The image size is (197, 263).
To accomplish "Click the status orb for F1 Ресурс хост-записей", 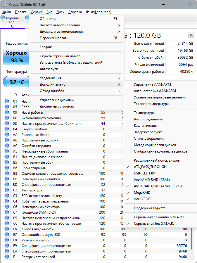I will coord(7,257).
